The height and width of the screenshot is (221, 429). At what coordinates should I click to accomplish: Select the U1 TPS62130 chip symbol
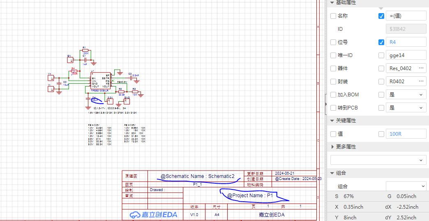(x=100, y=81)
